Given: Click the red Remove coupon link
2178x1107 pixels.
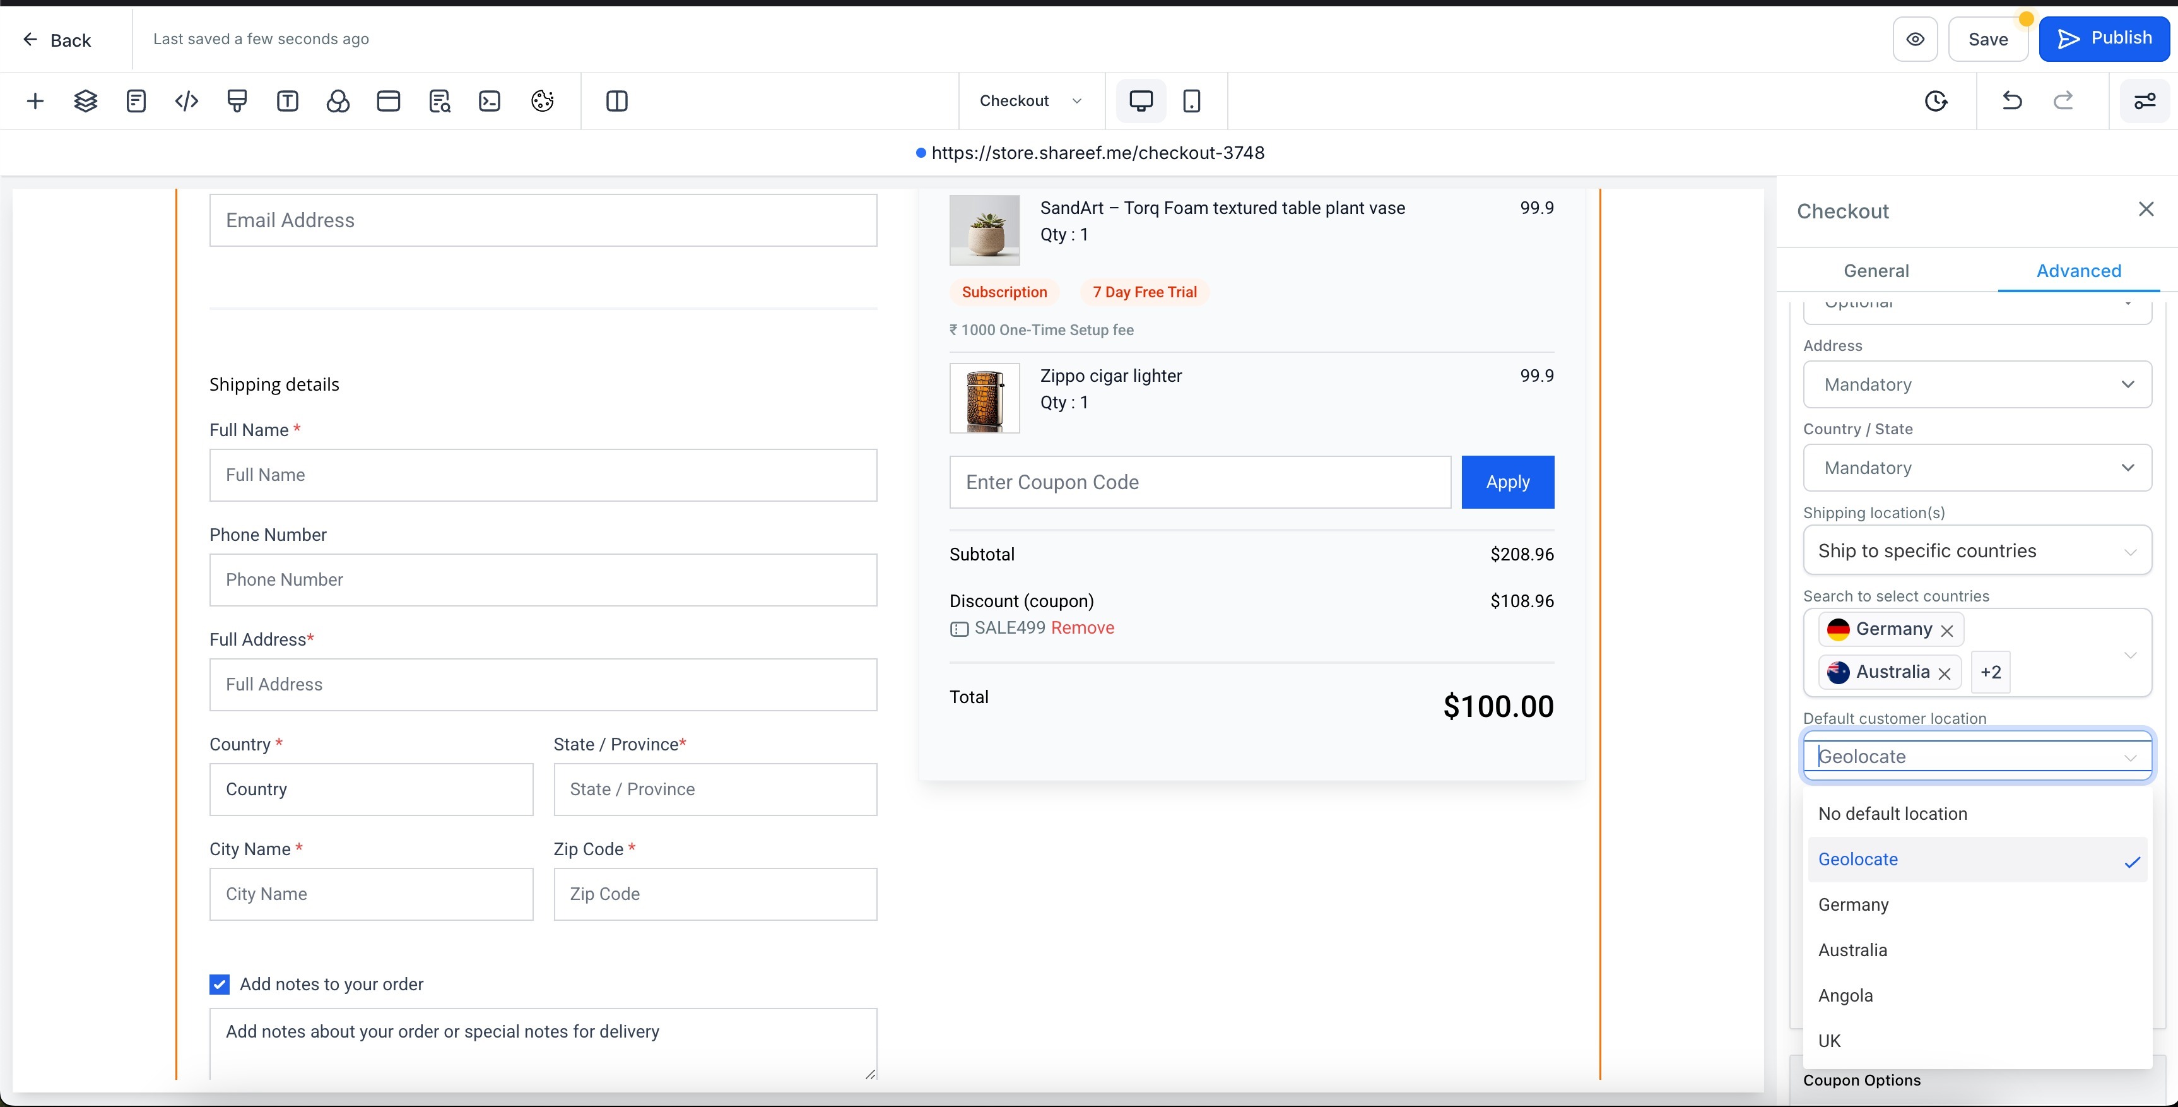Looking at the screenshot, I should [x=1082, y=627].
